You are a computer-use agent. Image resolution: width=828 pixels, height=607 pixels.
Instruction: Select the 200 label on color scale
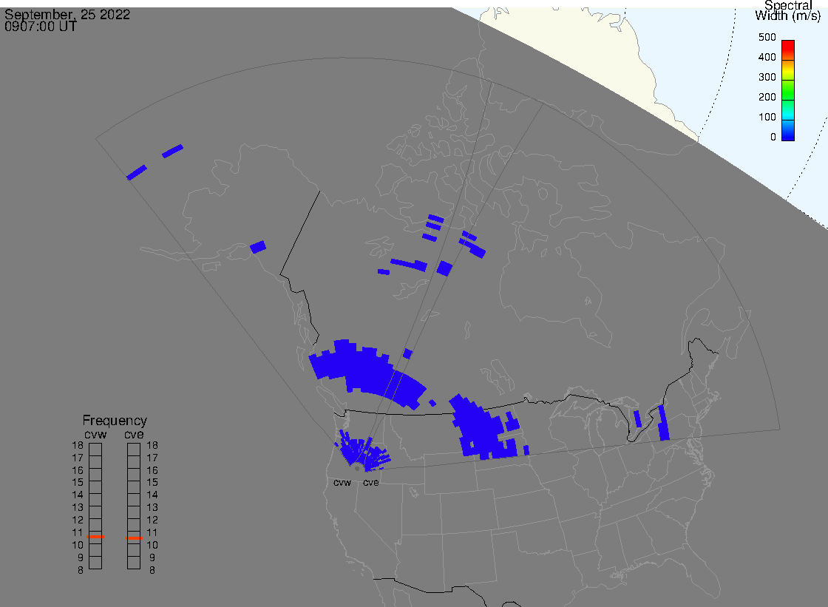pyautogui.click(x=767, y=97)
